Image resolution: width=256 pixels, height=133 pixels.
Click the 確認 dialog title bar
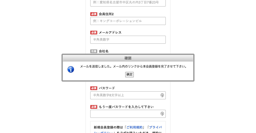128,58
